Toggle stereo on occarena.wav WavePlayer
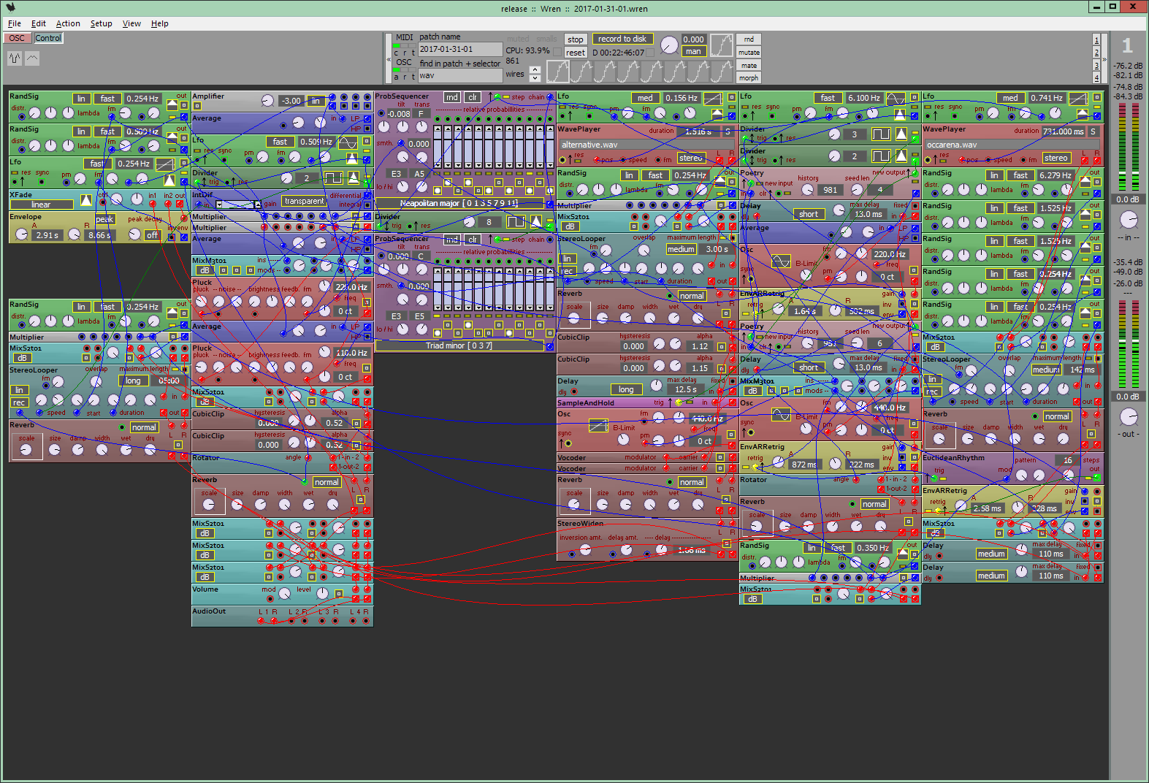 click(x=1056, y=158)
